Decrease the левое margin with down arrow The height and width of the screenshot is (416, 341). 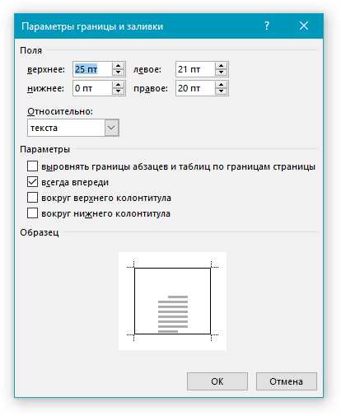pos(221,72)
